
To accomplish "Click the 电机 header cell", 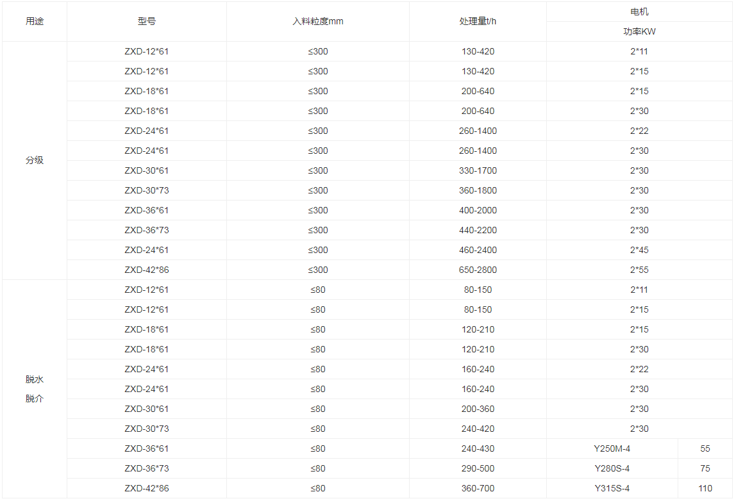I will pyautogui.click(x=639, y=12).
